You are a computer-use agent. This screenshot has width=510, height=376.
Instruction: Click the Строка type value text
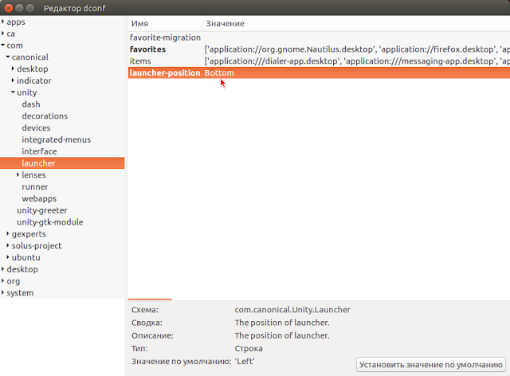click(x=249, y=348)
